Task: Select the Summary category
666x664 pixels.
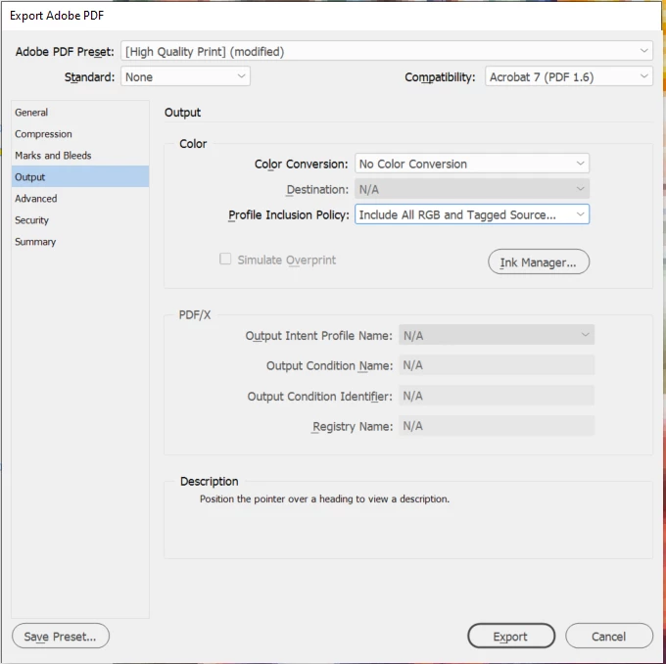Action: pyautogui.click(x=80, y=242)
